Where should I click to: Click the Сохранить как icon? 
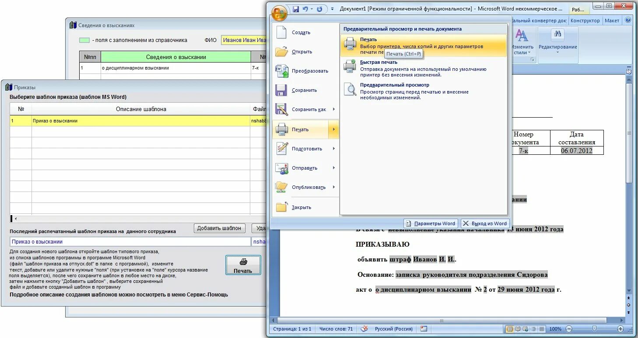point(281,109)
